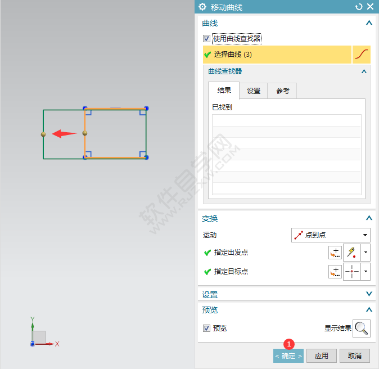
Task: Click the 显示结果 magnifier icon
Action: point(362,328)
